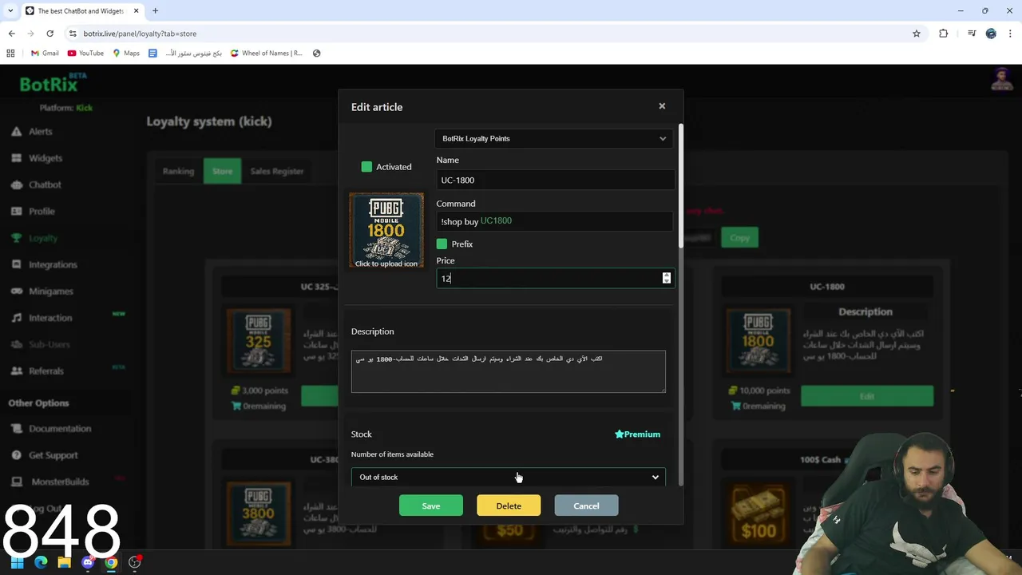Toggle the Activated checkbox
Image resolution: width=1022 pixels, height=575 pixels.
(x=366, y=167)
